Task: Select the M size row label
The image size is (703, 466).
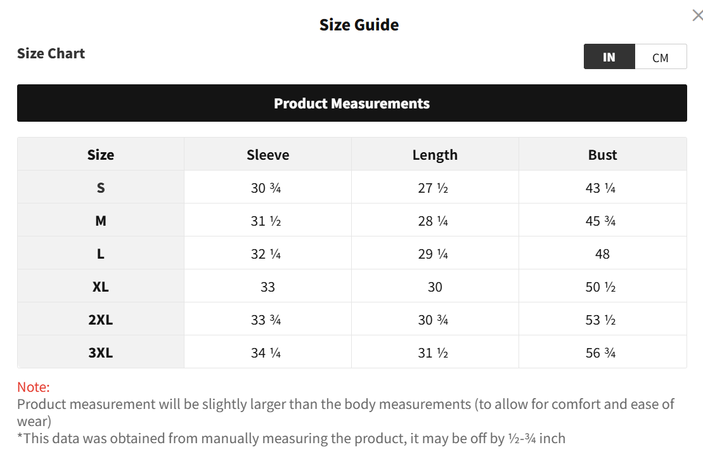Action: [x=101, y=221]
